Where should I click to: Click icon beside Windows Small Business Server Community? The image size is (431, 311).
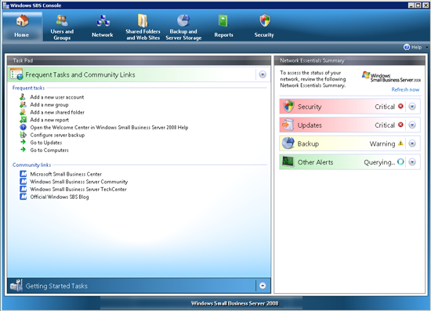(x=24, y=182)
